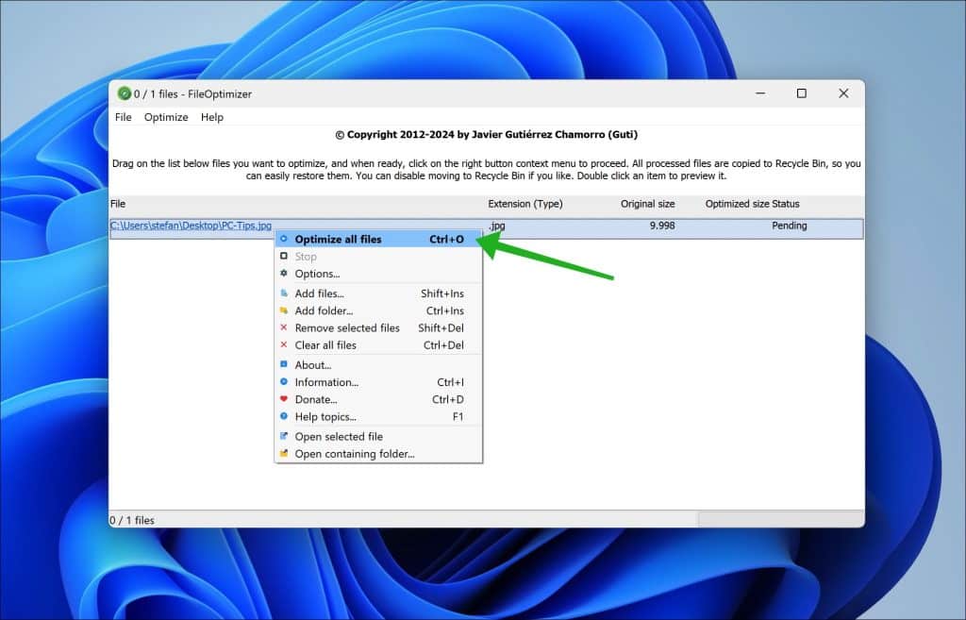Click the Stop square icon
This screenshot has height=620, width=966.
283,256
